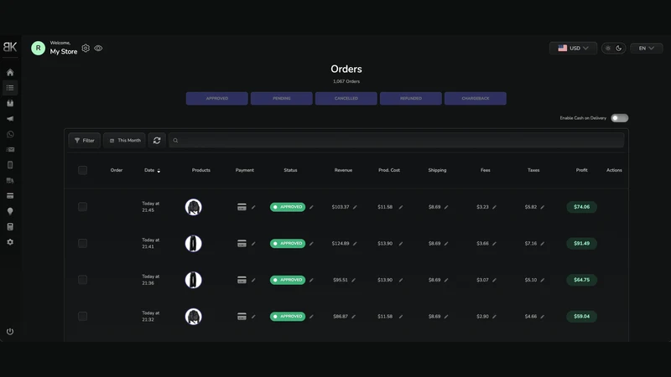
Task: Open the WhatsApp icon in the sidebar
Action: click(10, 134)
